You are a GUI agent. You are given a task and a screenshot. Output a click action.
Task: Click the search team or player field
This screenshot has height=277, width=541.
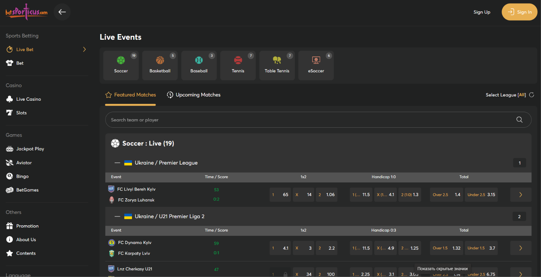point(318,120)
